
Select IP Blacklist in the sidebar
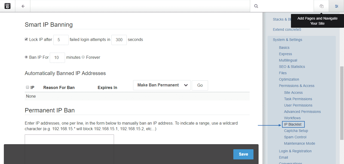click(293, 124)
